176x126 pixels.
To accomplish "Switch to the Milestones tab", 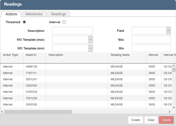I will click(34, 14).
